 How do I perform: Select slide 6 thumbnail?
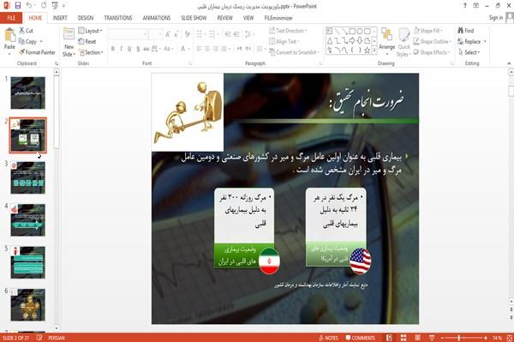(x=28, y=304)
